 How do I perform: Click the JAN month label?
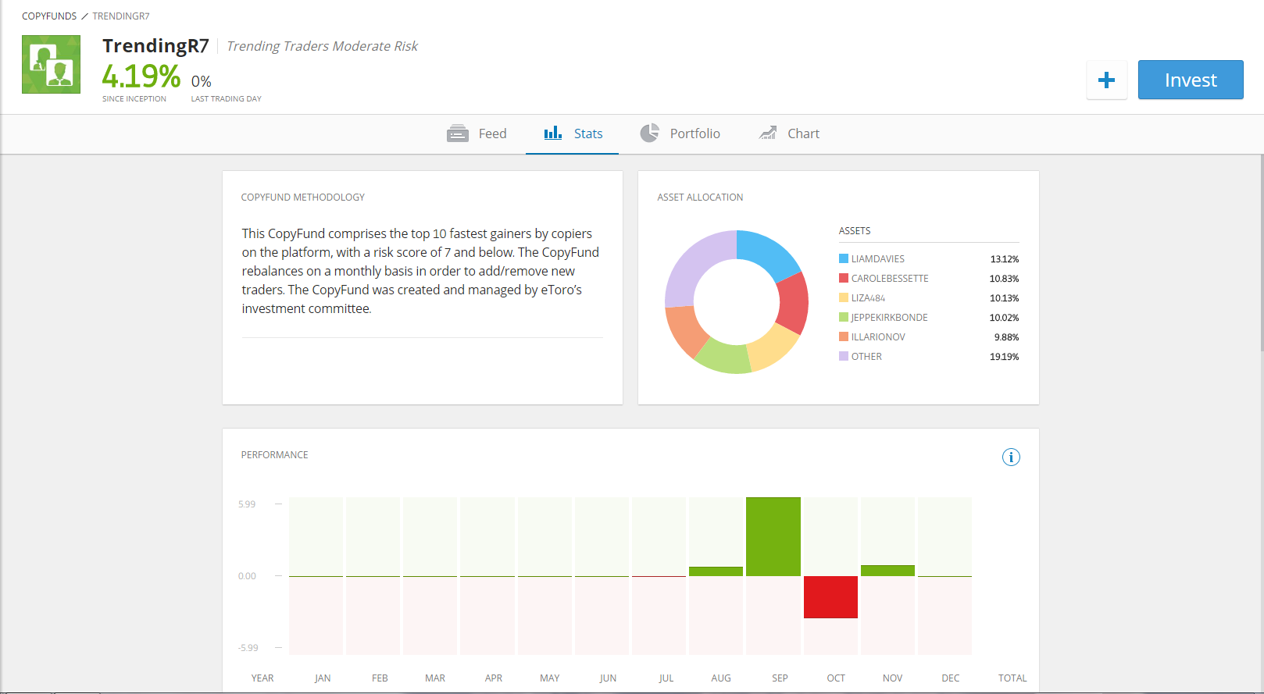point(323,678)
